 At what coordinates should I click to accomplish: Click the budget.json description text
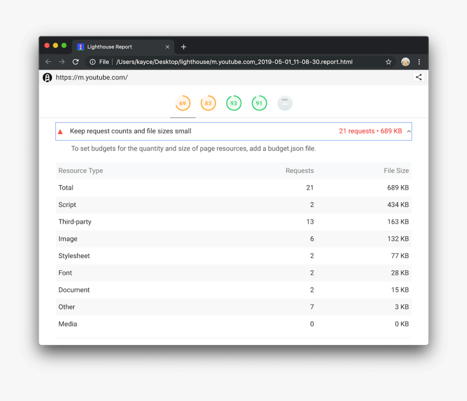[194, 148]
